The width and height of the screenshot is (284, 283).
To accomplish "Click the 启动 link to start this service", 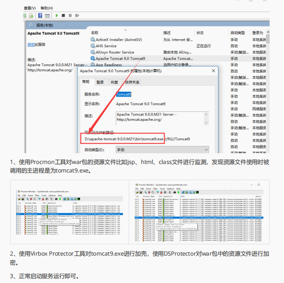I will click(31, 44).
